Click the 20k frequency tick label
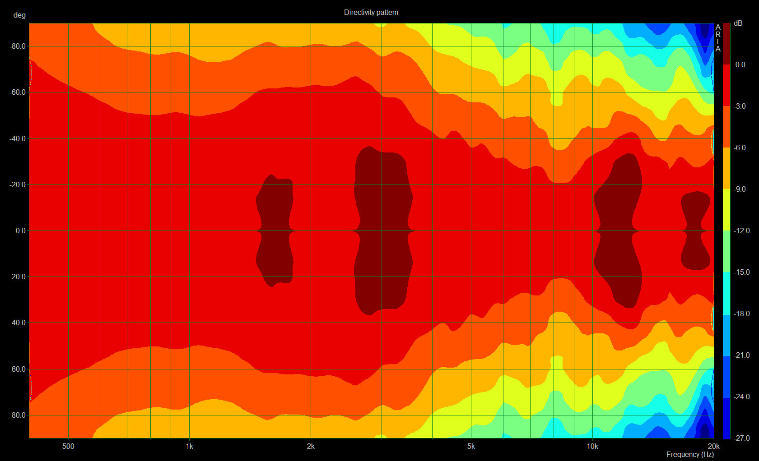Viewport: 759px width, 461px height. click(x=713, y=446)
